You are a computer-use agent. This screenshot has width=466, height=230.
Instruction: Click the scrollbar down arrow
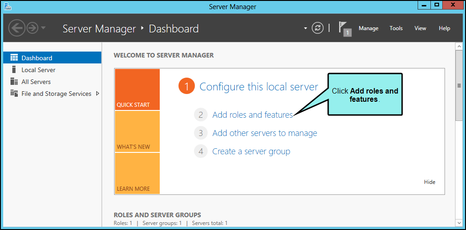coord(459,223)
